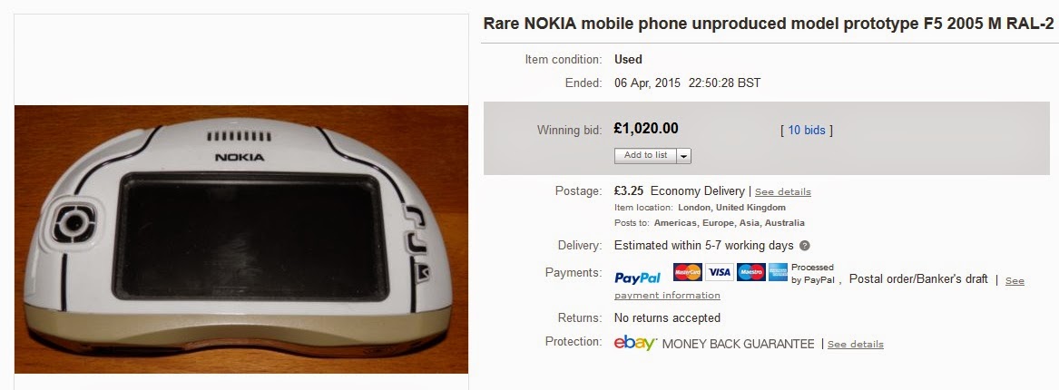The width and height of the screenshot is (1059, 390).
Task: Open the 10 bids history link
Action: [x=807, y=131]
